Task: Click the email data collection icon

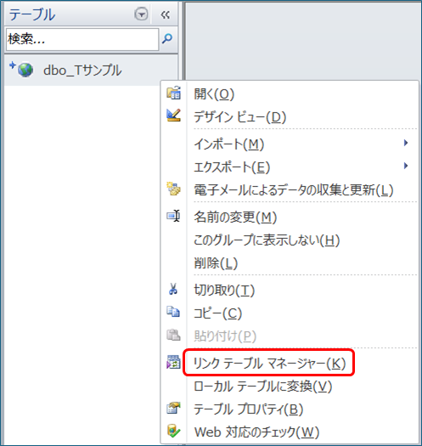Action: (x=173, y=189)
